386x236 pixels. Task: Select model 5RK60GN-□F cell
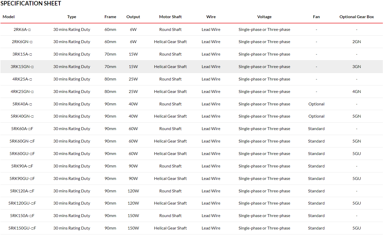point(22,141)
